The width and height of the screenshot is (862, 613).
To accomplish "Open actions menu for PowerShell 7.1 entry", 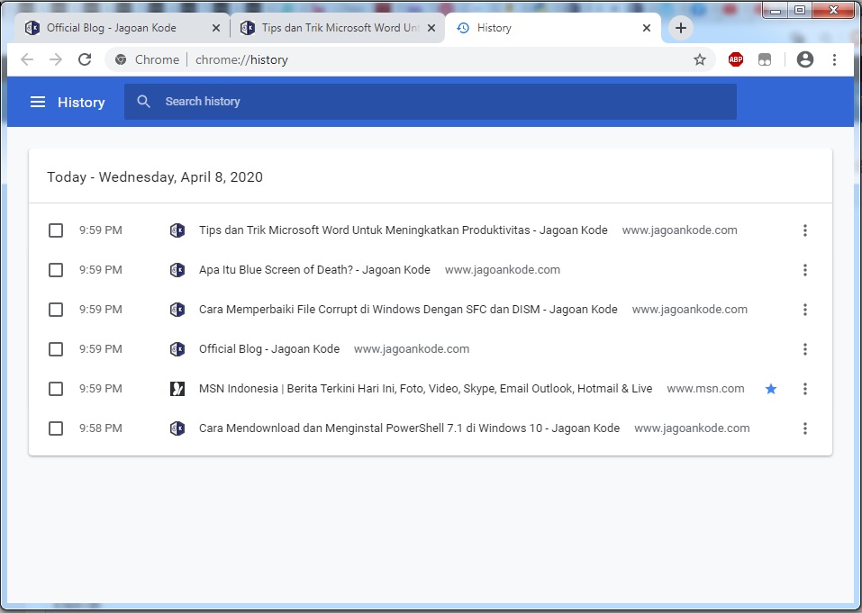I will (805, 428).
